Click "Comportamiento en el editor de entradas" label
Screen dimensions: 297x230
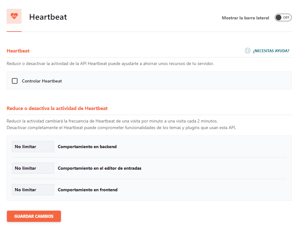(99, 168)
